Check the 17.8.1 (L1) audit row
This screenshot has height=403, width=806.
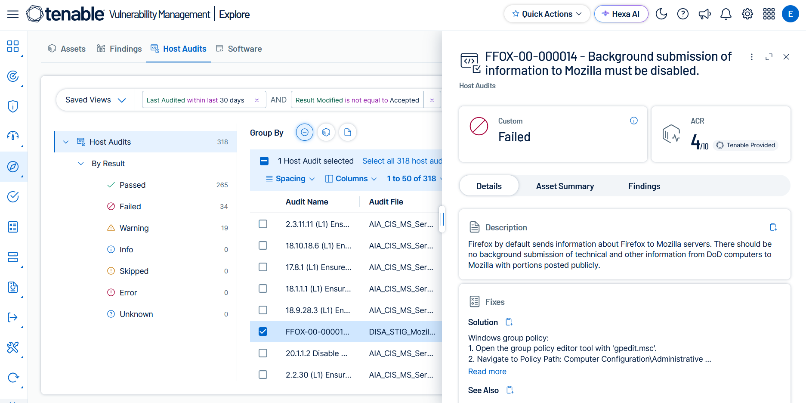click(263, 267)
